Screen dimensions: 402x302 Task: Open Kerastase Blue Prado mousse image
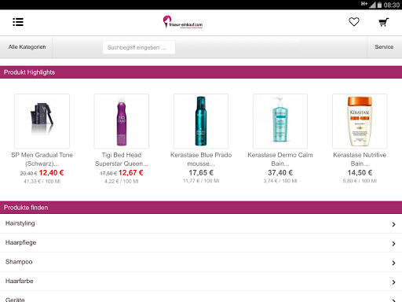tap(201, 121)
